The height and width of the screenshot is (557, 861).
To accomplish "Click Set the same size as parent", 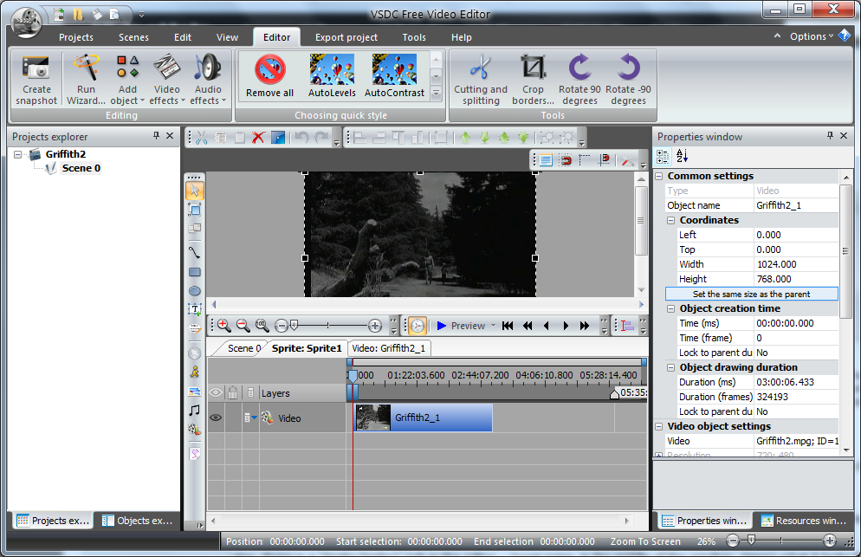I will [x=751, y=294].
